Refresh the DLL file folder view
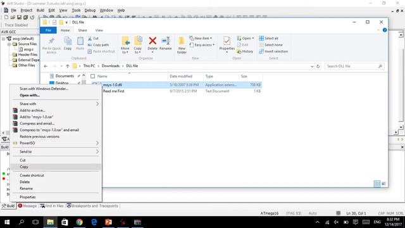 (318, 66)
